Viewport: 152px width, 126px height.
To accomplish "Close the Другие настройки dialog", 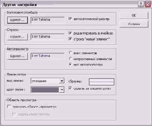I will pos(147,4).
